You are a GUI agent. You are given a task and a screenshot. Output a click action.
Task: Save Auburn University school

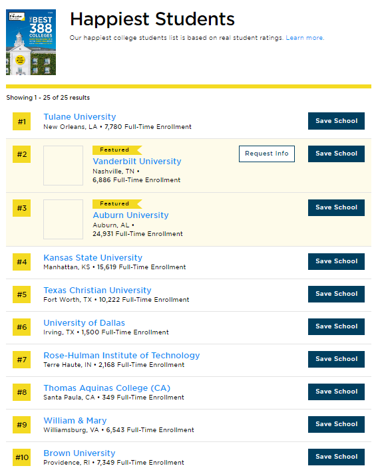(x=336, y=207)
